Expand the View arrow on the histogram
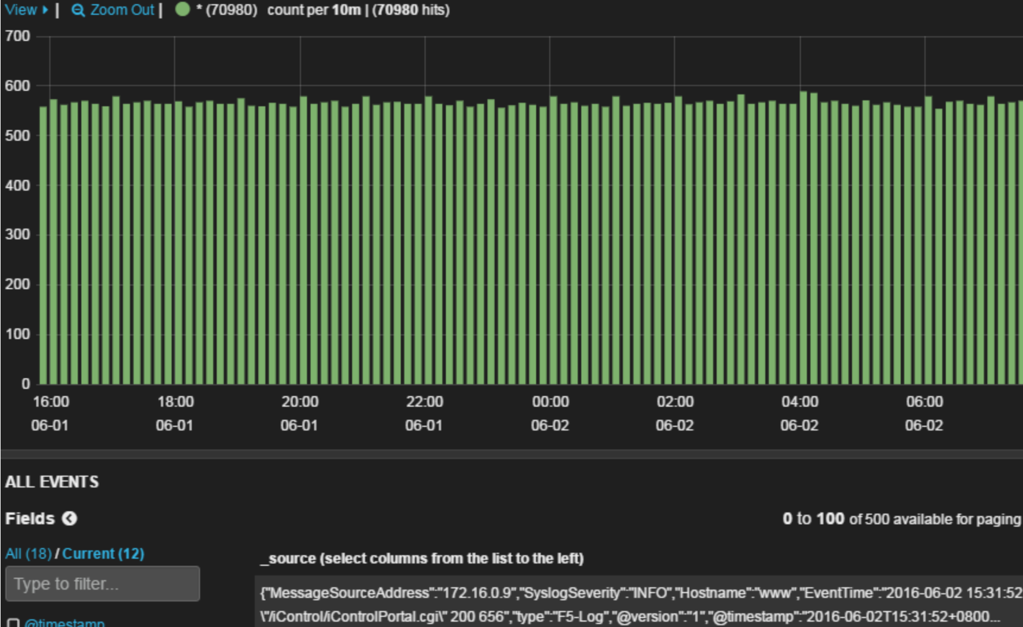 (x=45, y=9)
